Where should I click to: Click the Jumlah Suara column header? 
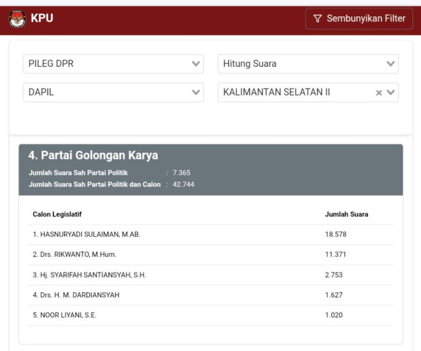[346, 214]
